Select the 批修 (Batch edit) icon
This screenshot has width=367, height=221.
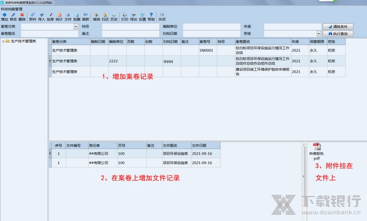(x=50, y=17)
